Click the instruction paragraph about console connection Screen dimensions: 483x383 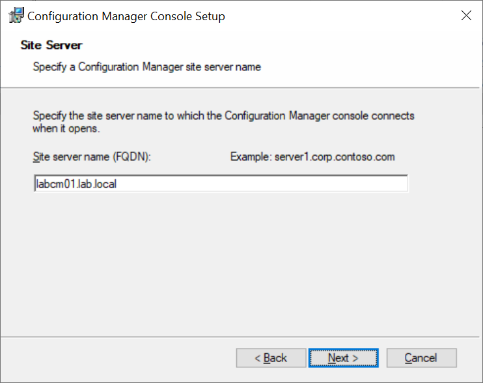tap(223, 122)
